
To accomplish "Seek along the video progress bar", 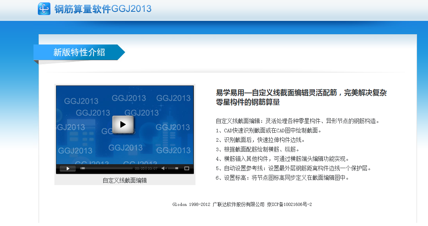I will (x=106, y=169).
